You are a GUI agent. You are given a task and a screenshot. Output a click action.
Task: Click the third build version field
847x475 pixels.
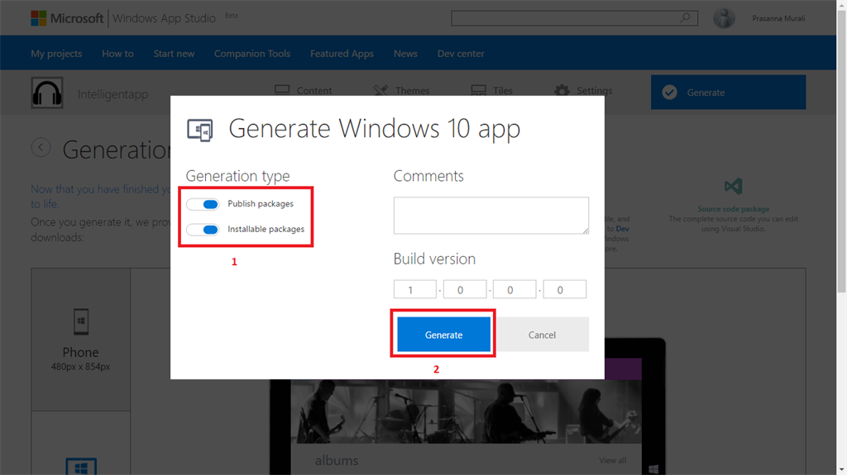coord(514,289)
